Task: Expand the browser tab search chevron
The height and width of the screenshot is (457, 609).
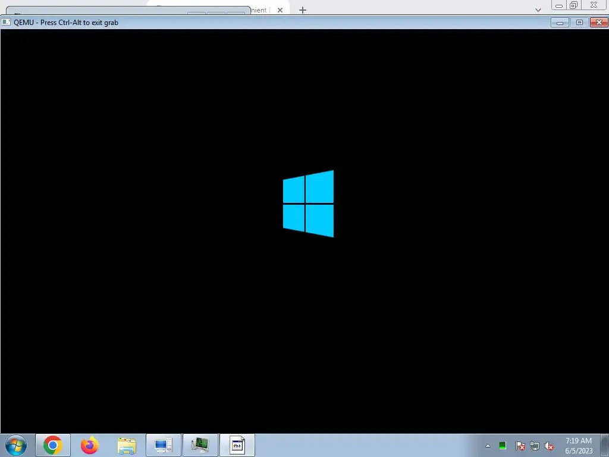Action: [538, 10]
